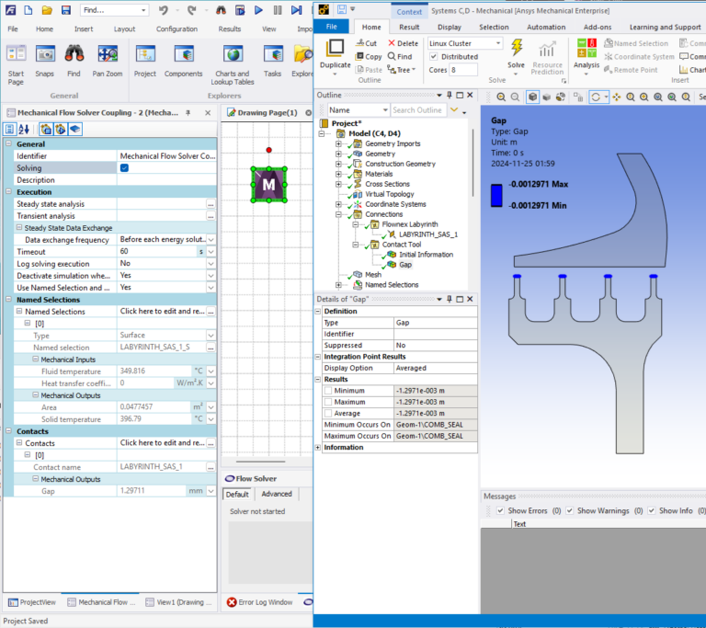Toggle the Distributed checkbox in Mechanical

(434, 57)
